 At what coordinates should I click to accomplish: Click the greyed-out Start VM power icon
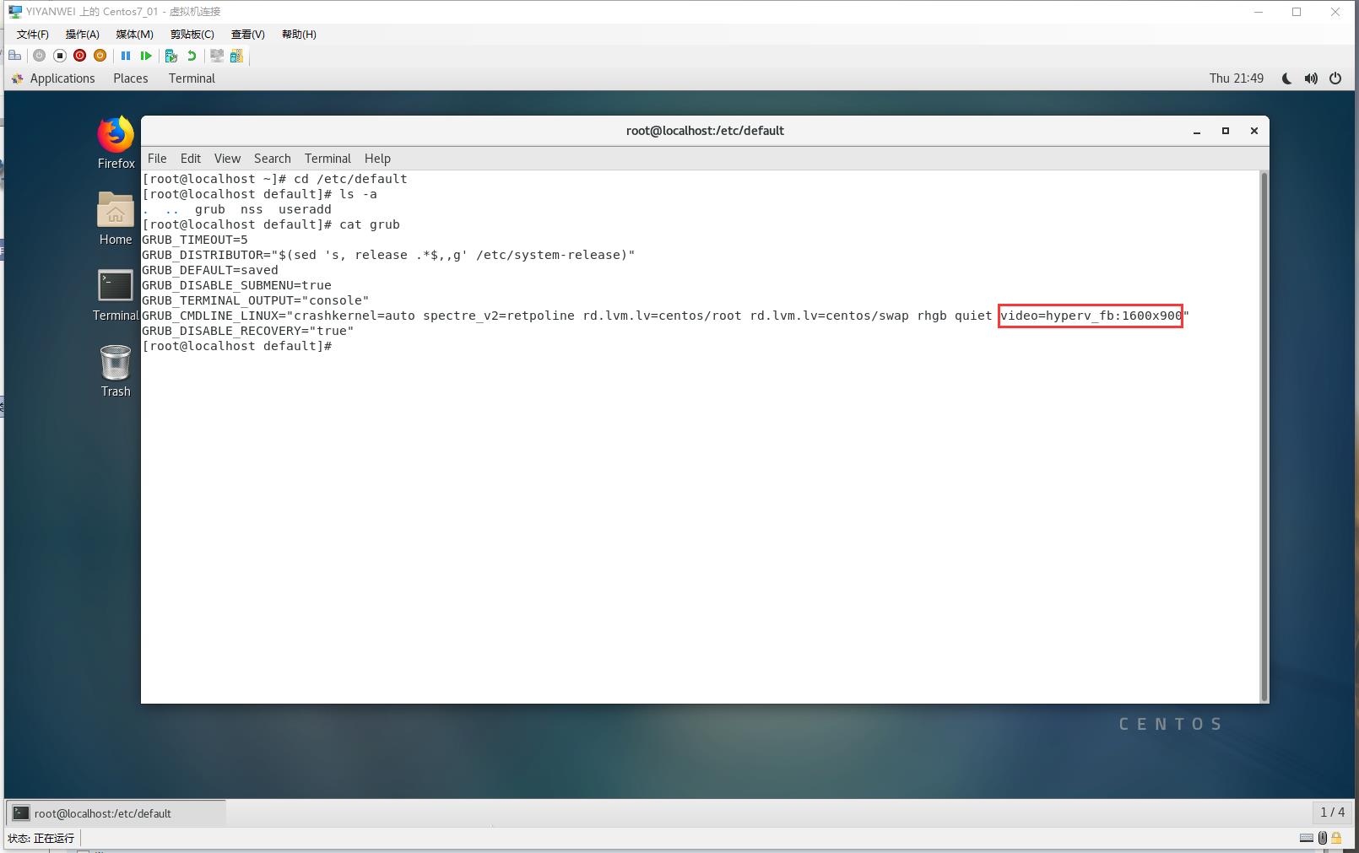tap(39, 56)
